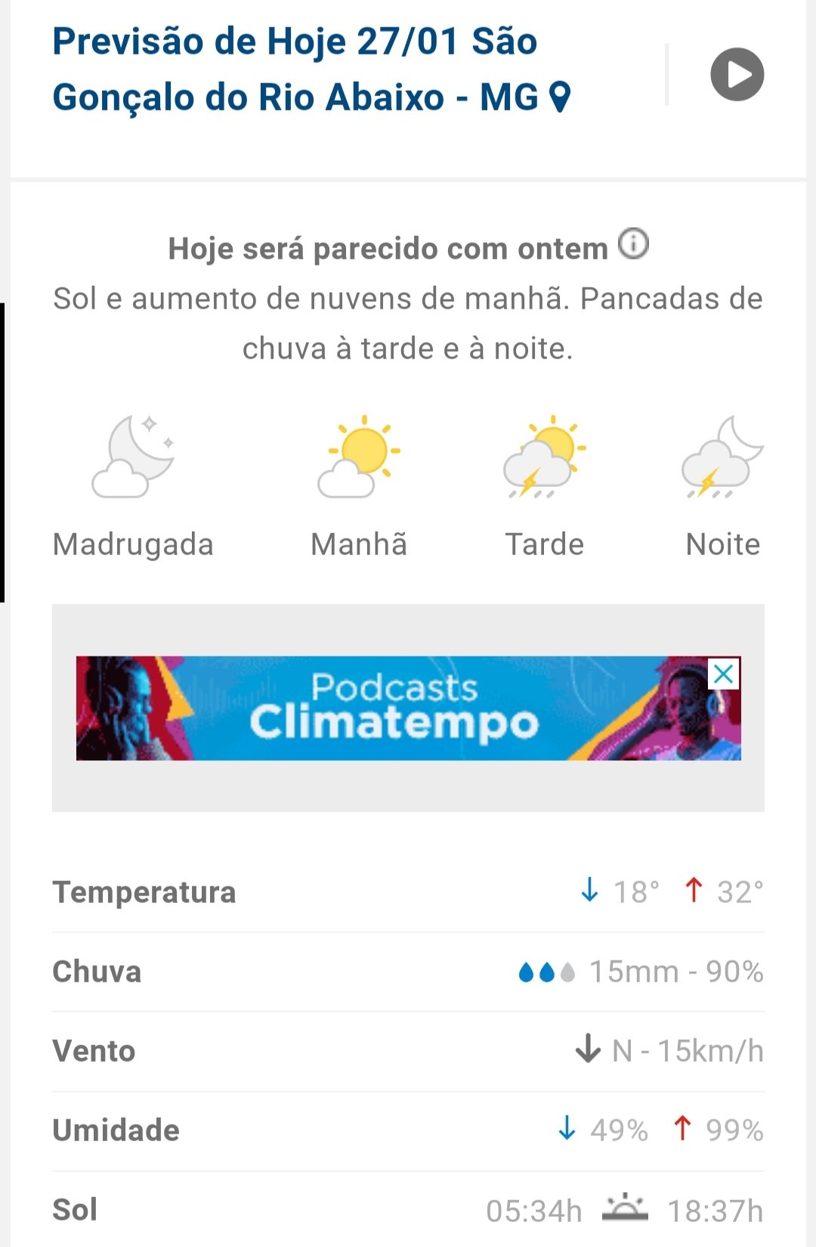Select the Noite night storm icon
This screenshot has height=1247, width=816.
[722, 456]
